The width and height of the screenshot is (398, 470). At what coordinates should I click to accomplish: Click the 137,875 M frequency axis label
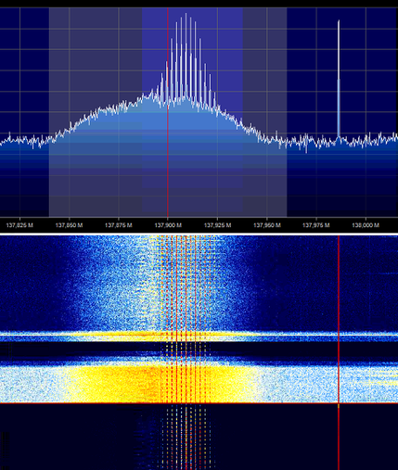(x=119, y=225)
